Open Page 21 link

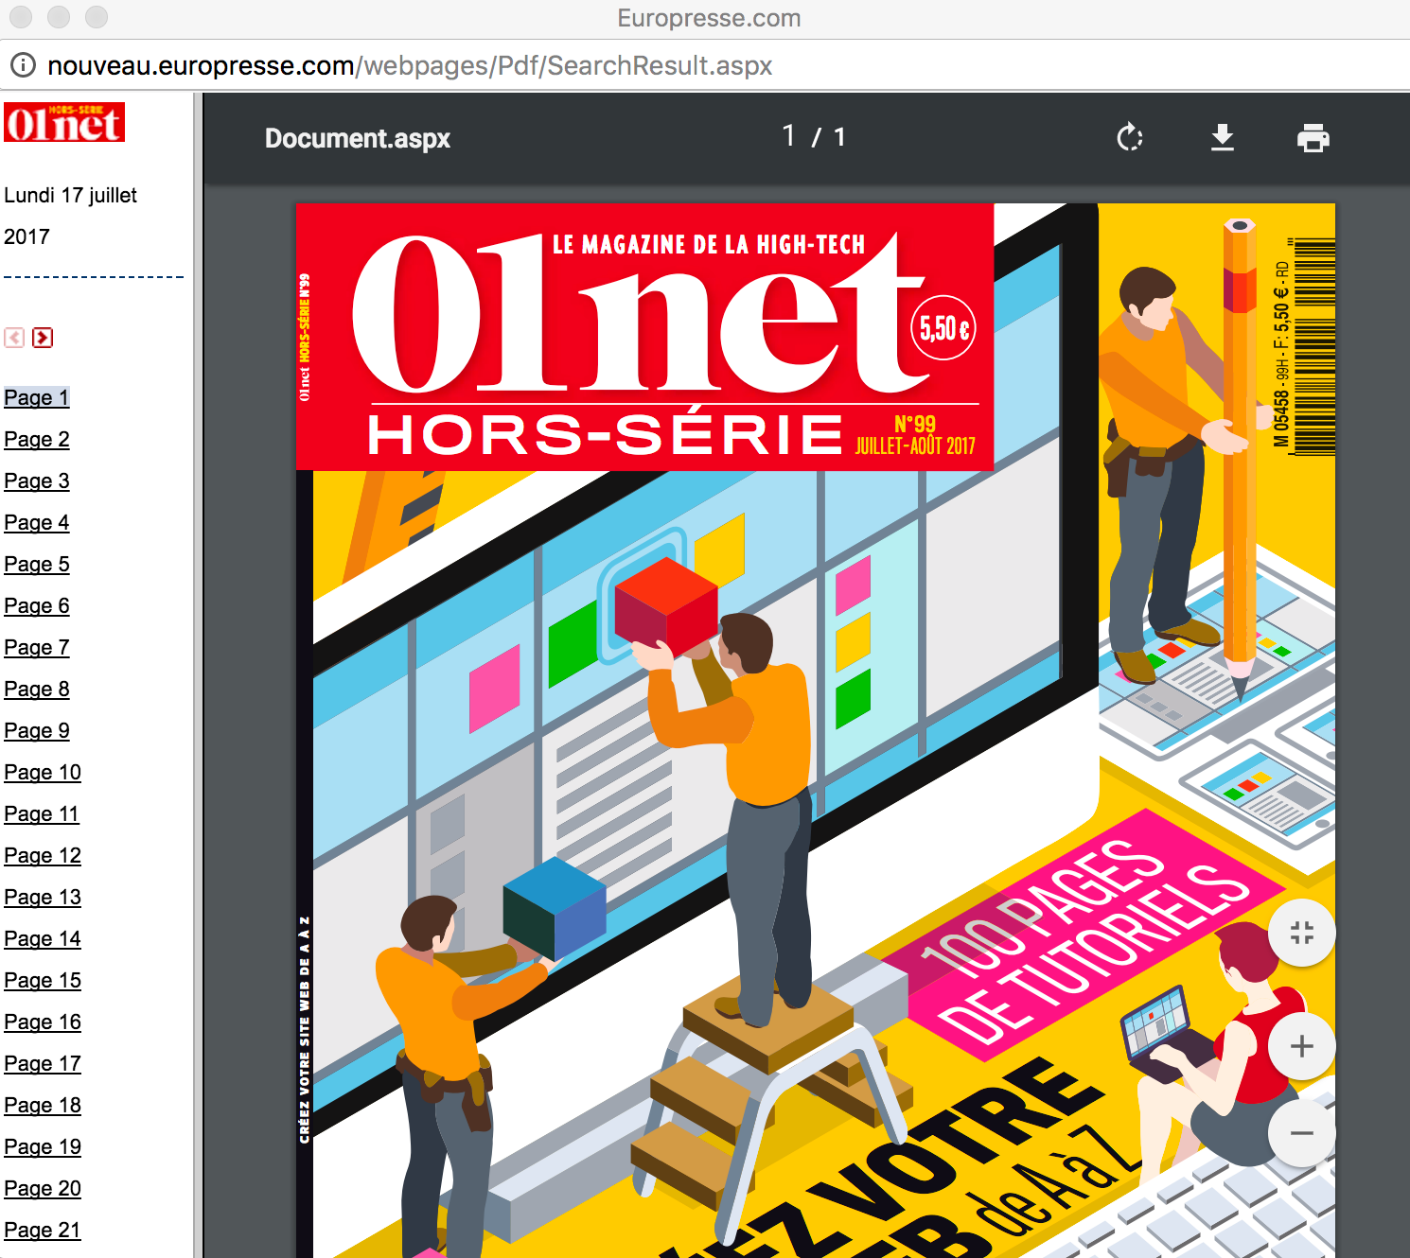tap(43, 1230)
